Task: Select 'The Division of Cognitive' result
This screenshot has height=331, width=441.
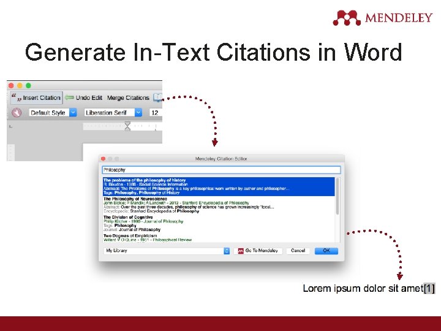Action: coord(219,224)
